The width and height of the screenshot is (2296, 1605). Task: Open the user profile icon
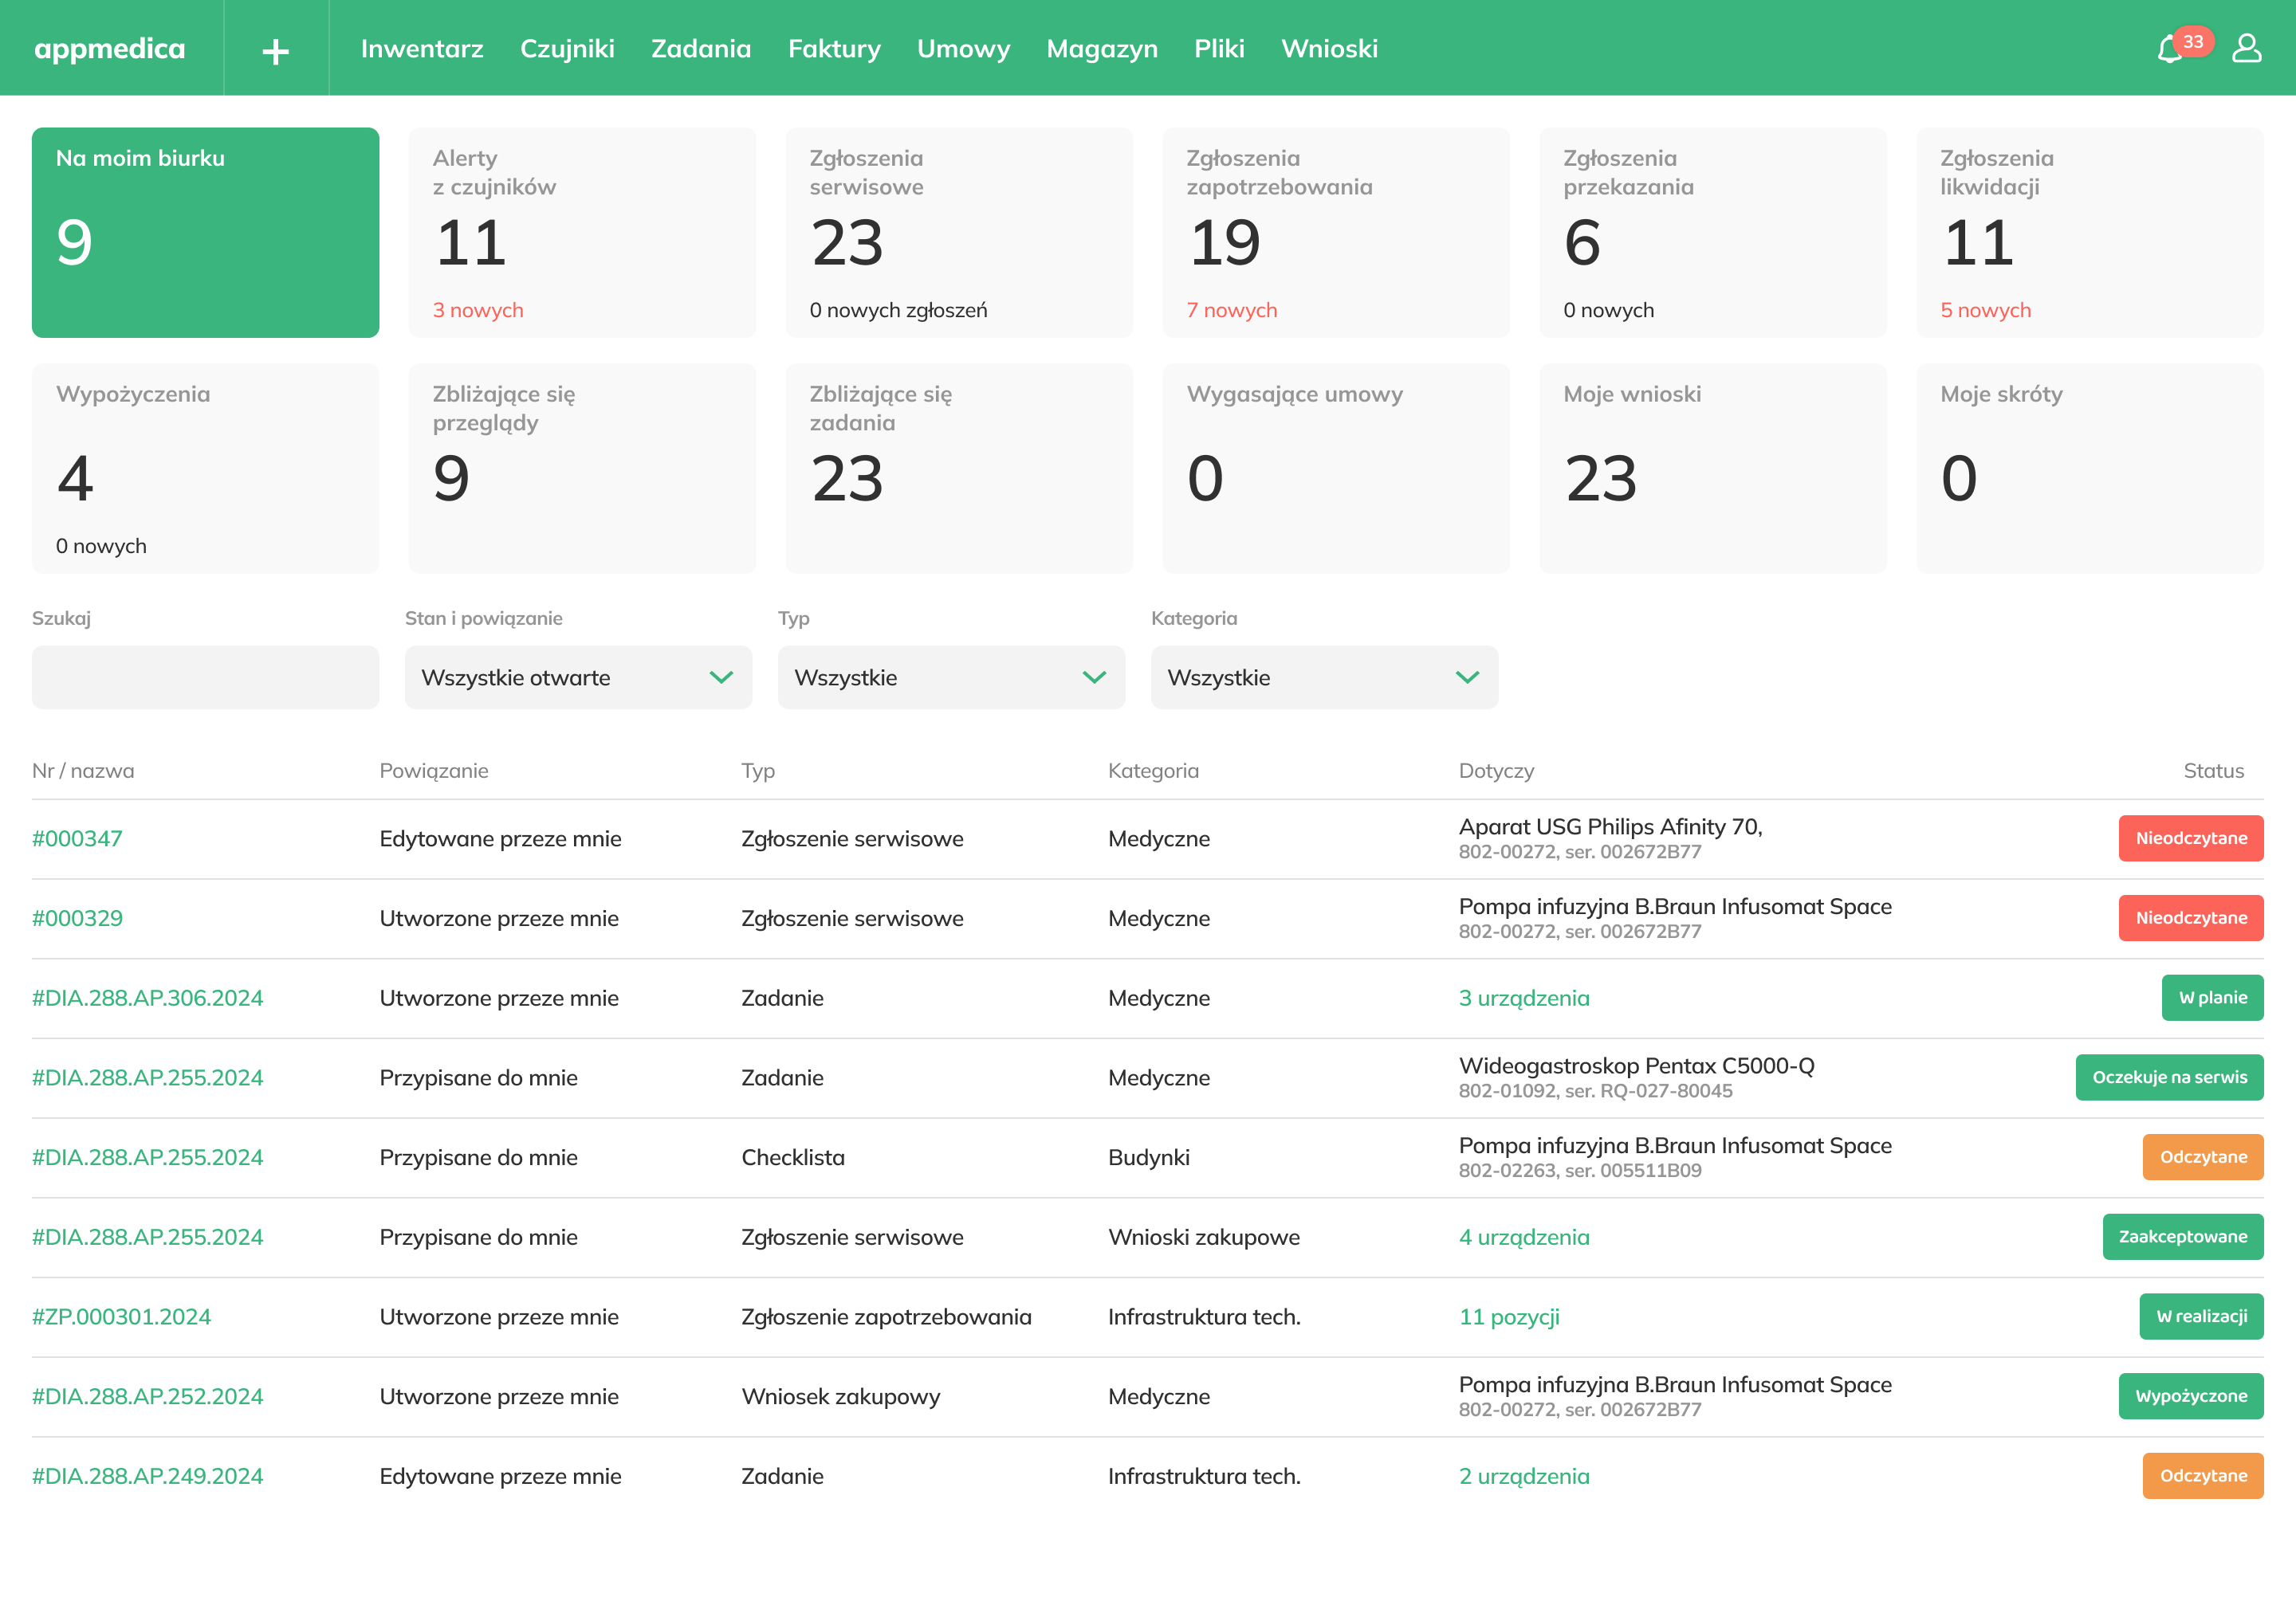tap(2246, 48)
